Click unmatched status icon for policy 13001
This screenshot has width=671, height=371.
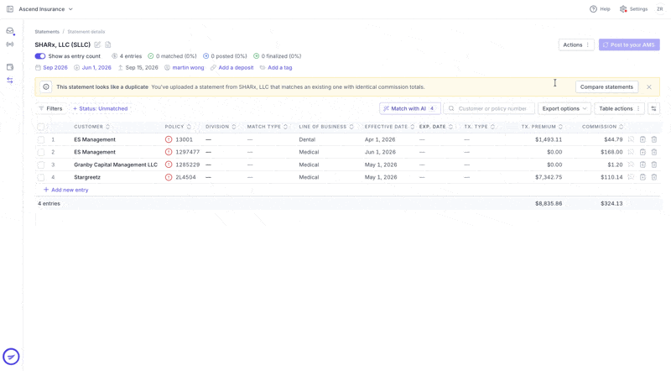click(x=169, y=139)
